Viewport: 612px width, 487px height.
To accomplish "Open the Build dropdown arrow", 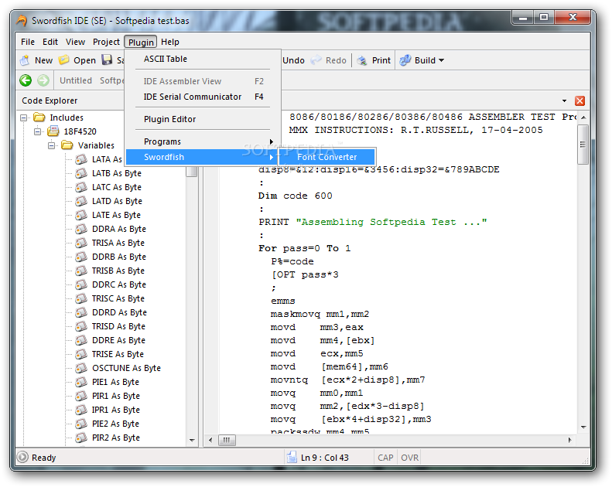I will 442,60.
